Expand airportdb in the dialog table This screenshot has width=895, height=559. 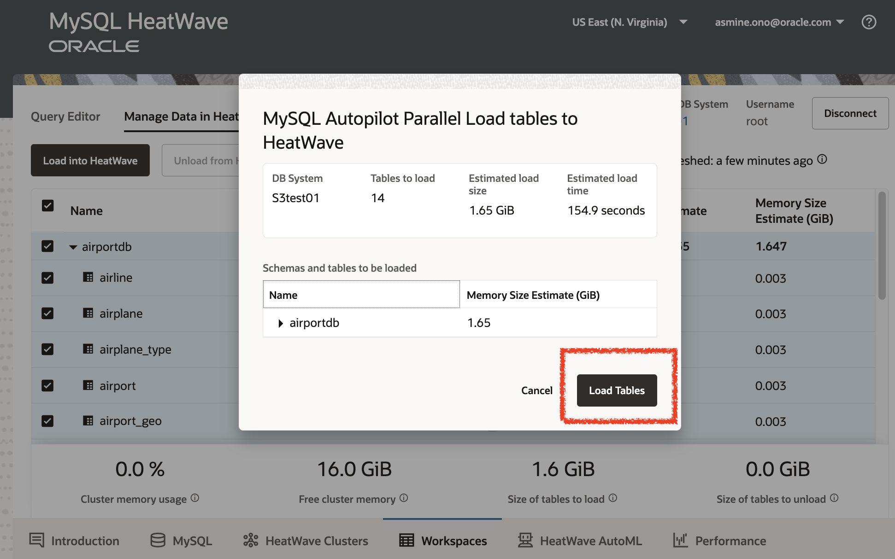click(280, 323)
